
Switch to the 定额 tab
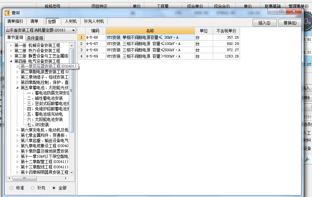click(52, 21)
